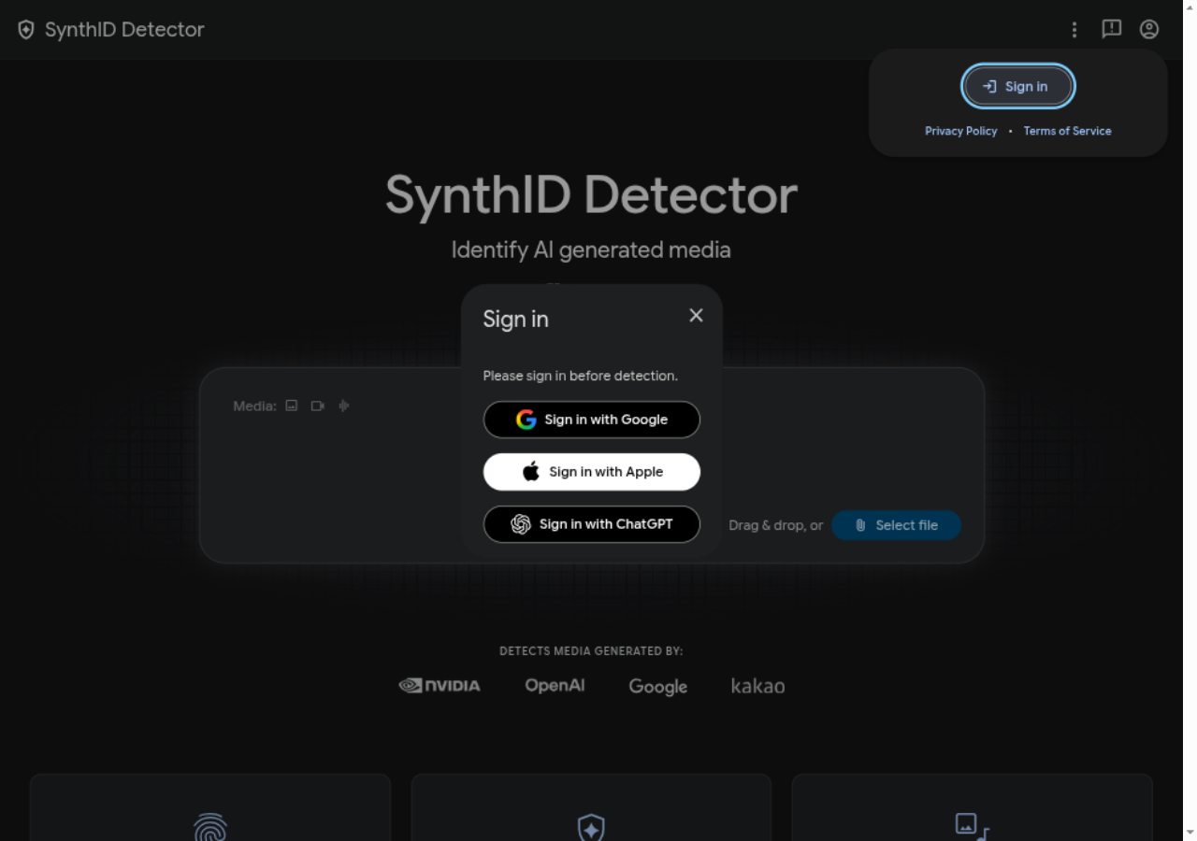1197x841 pixels.
Task: Click the 'Drag & drop, or' text
Action: coord(776,525)
